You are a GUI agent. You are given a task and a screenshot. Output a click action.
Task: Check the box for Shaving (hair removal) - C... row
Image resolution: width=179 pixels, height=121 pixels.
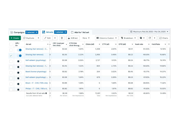pos(11,50)
